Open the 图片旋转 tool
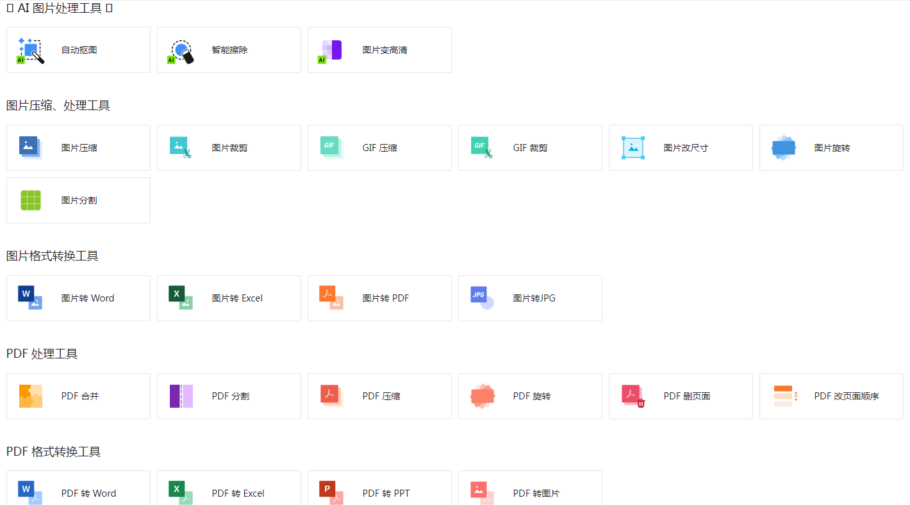The height and width of the screenshot is (505, 910). [831, 148]
